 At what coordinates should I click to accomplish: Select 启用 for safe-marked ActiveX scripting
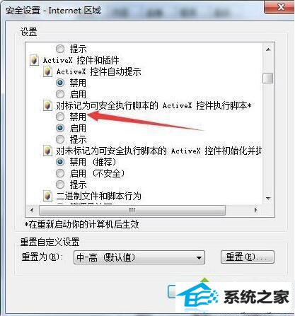click(60, 128)
